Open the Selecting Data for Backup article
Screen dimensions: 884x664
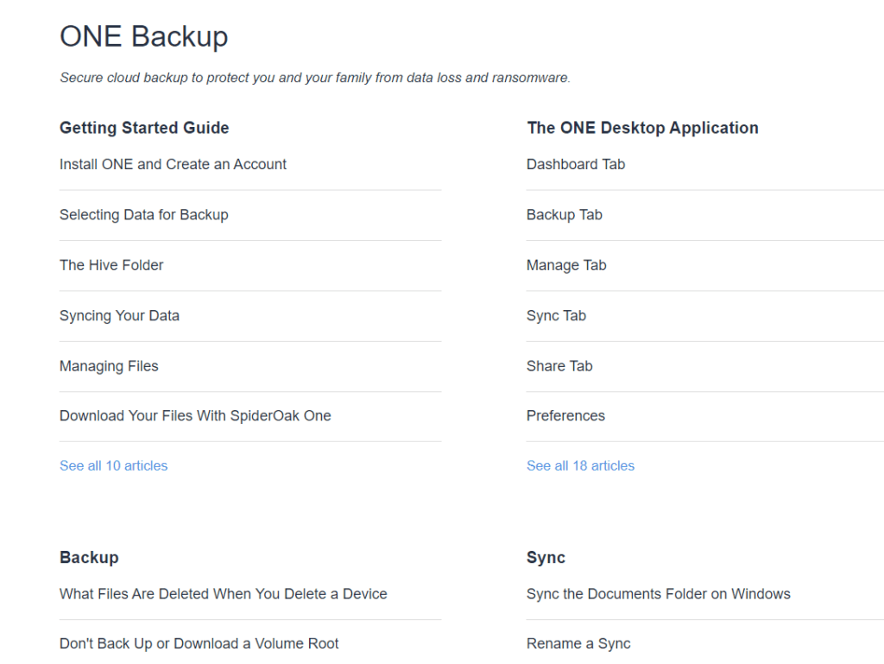144,215
